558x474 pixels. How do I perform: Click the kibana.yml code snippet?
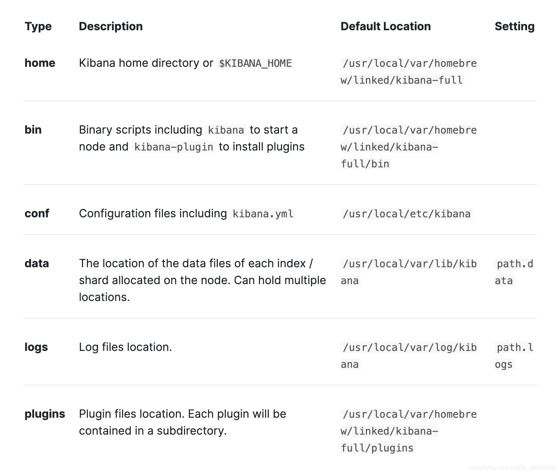click(263, 214)
